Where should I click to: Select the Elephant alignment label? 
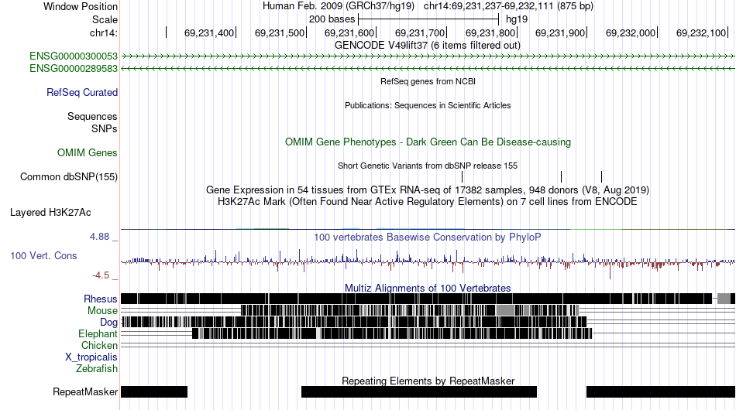98,333
